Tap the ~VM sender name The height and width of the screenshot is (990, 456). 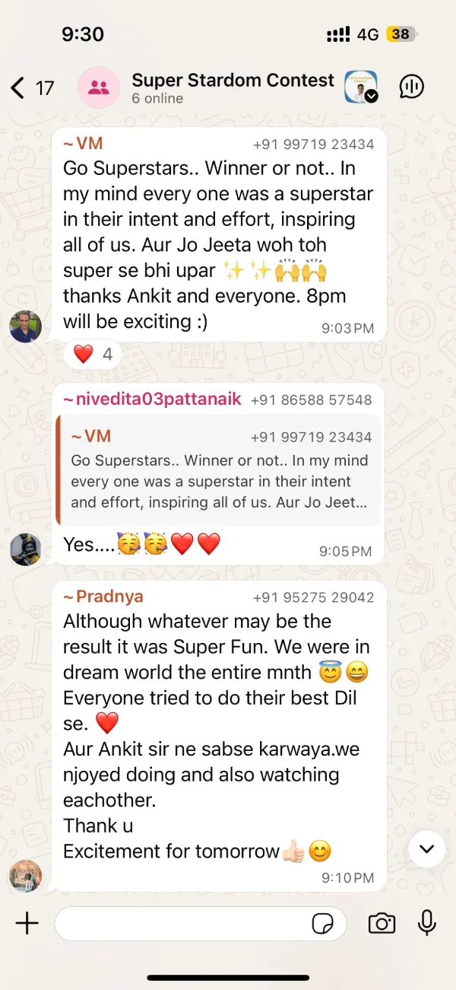coord(83,144)
